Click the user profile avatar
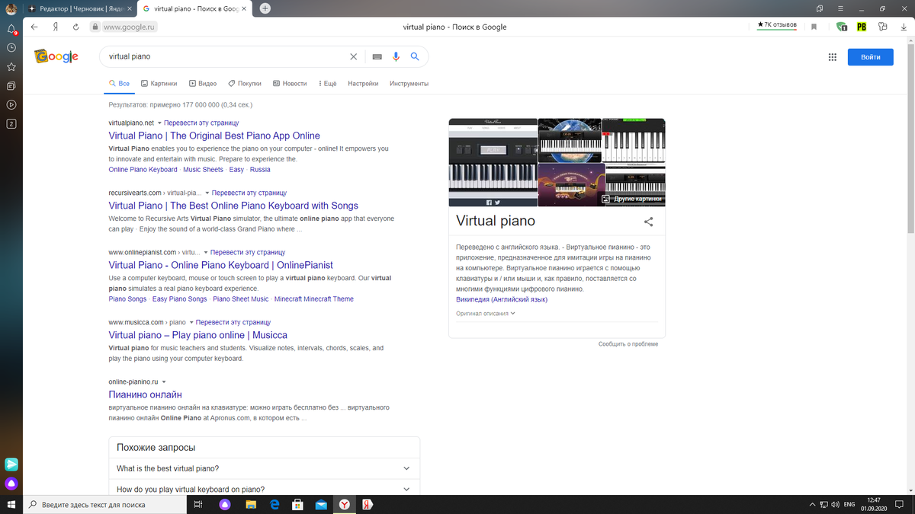Image resolution: width=915 pixels, height=514 pixels. click(x=11, y=8)
